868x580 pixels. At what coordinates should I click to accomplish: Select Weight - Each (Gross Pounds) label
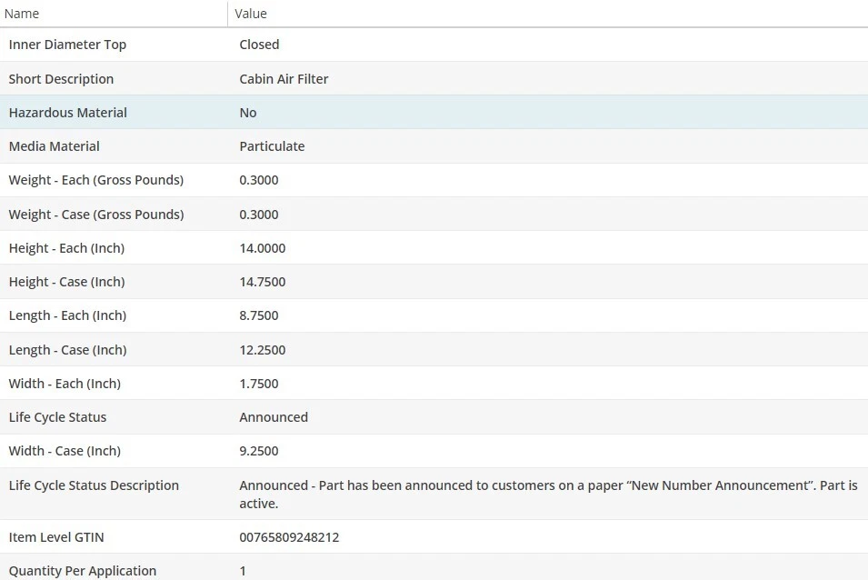coord(95,180)
